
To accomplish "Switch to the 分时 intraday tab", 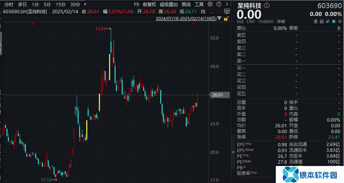I will point(9,4).
